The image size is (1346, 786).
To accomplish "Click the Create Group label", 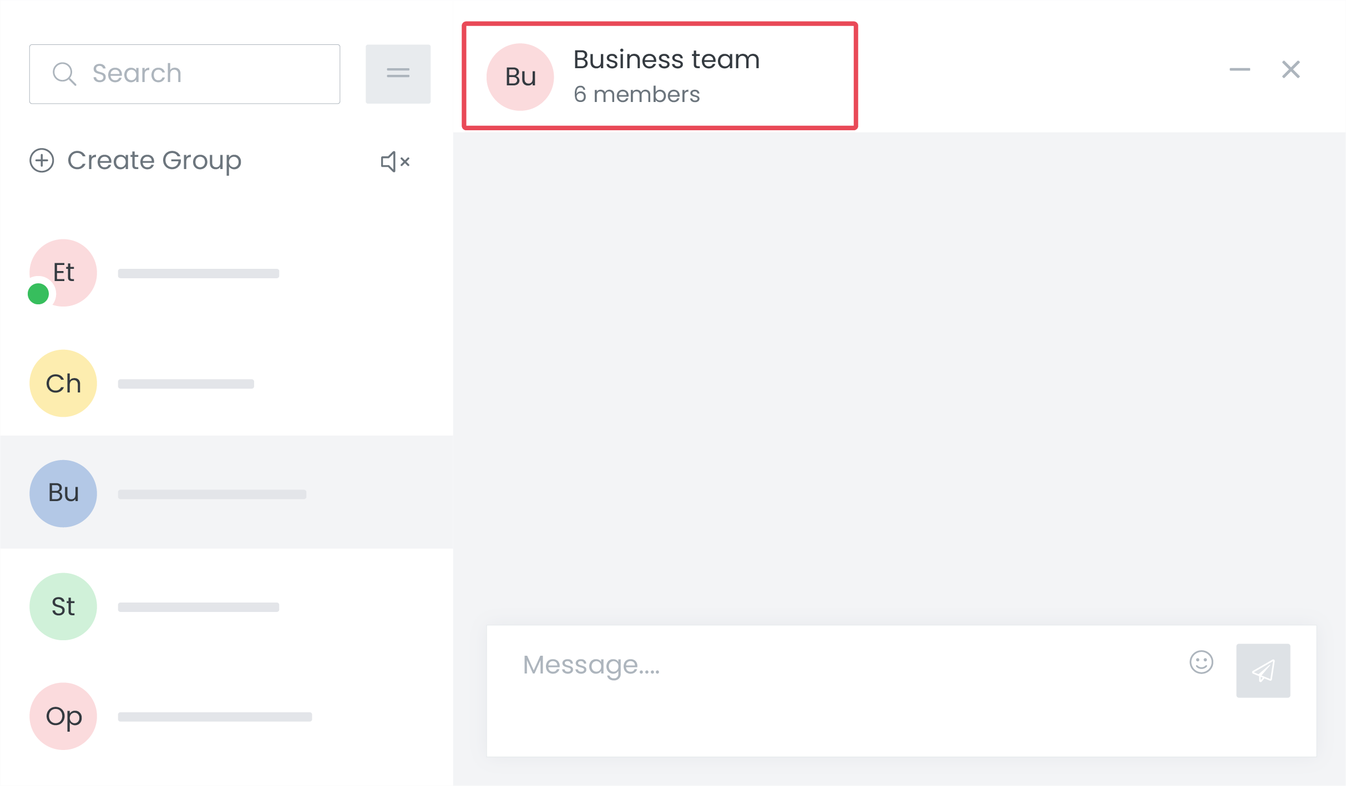I will (154, 161).
